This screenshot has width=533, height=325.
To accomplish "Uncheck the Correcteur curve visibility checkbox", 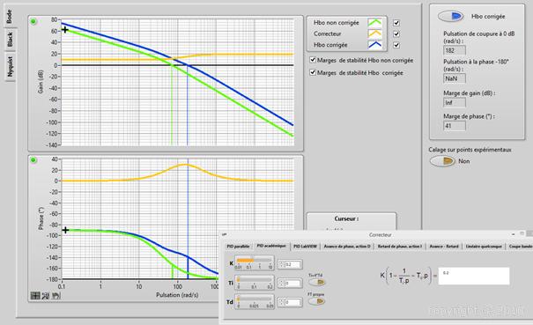I will pyautogui.click(x=396, y=33).
